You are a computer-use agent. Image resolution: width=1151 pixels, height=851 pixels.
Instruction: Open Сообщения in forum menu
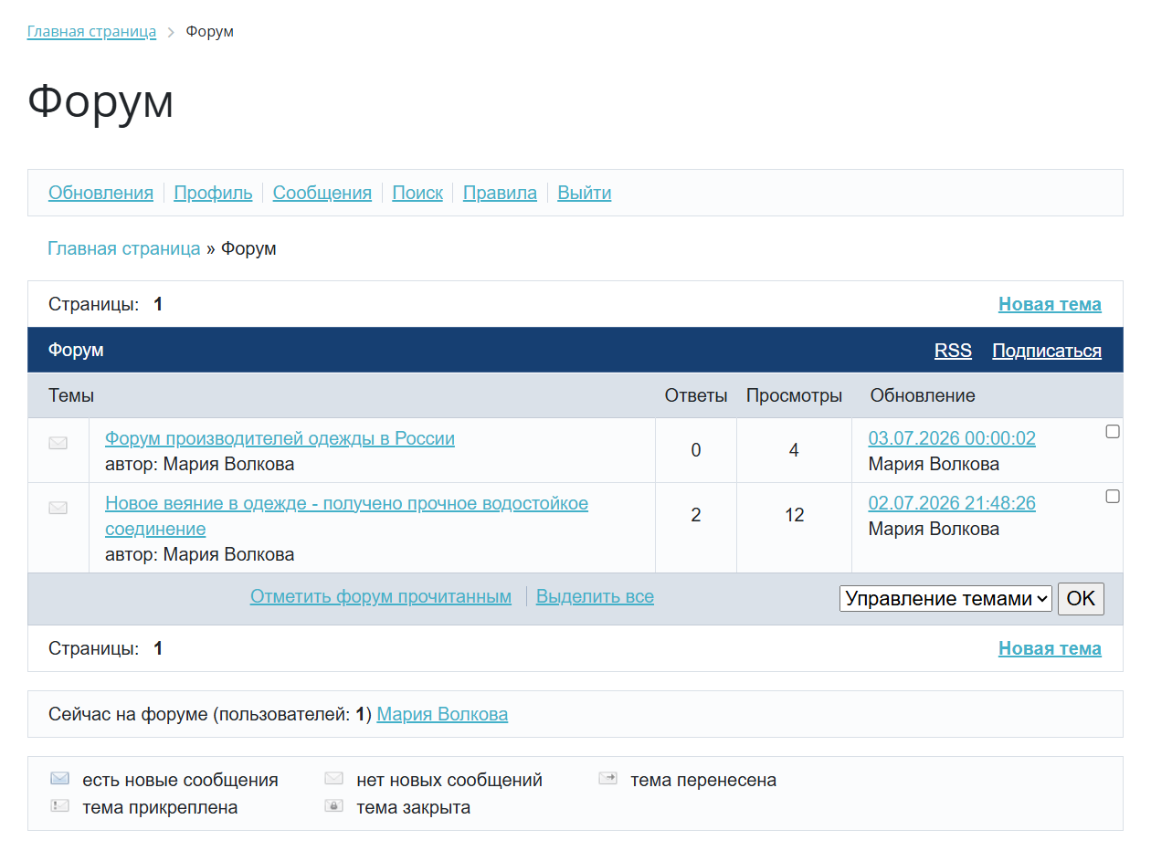(322, 193)
